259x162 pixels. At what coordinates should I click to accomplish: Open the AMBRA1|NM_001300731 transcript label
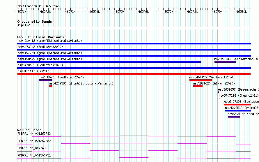(34, 155)
